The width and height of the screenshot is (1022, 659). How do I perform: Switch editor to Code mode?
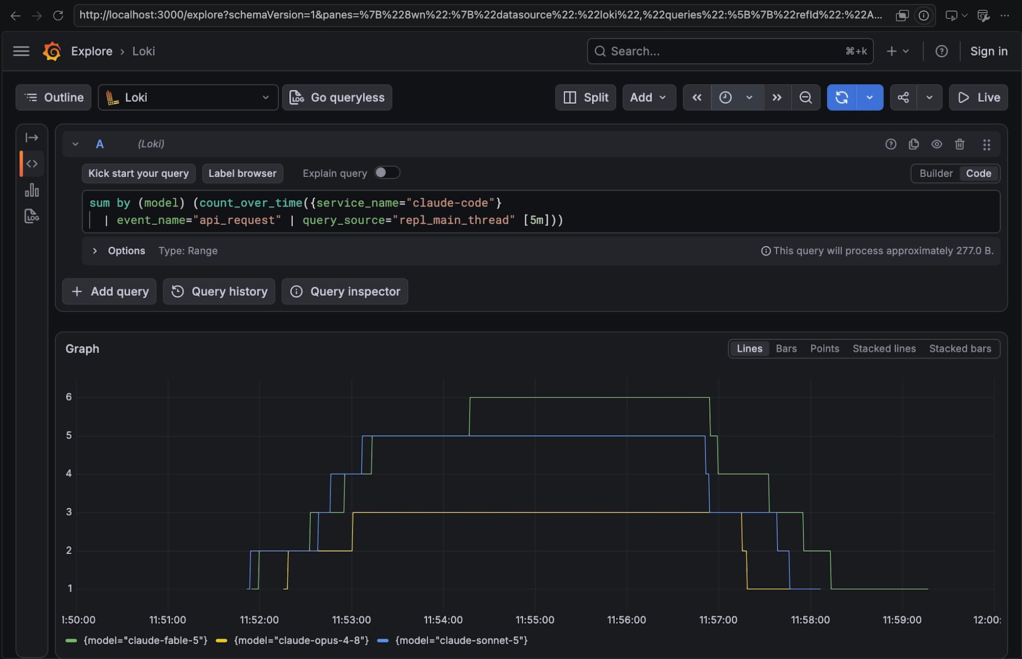pyautogui.click(x=979, y=173)
